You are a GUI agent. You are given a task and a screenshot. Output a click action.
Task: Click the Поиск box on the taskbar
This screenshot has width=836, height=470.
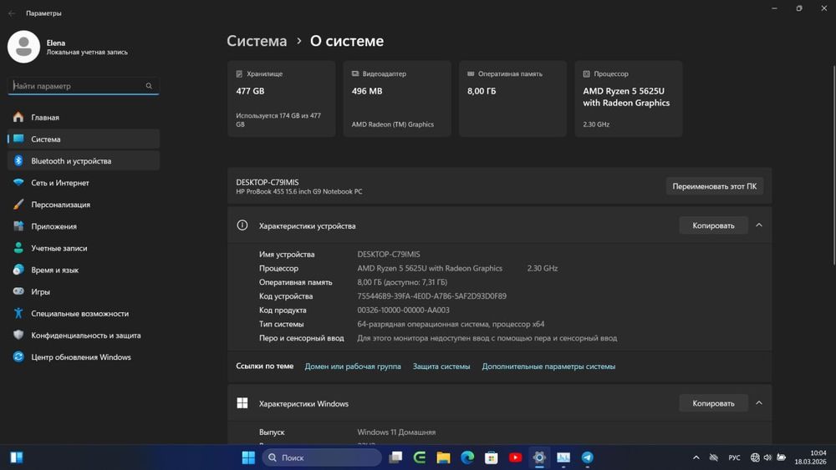click(x=322, y=457)
